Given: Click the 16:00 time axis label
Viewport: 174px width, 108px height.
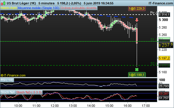Looking at the screenshot, I should (128, 106).
